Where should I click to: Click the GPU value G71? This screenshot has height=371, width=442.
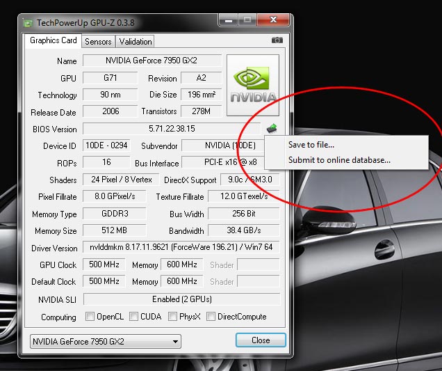pos(110,78)
